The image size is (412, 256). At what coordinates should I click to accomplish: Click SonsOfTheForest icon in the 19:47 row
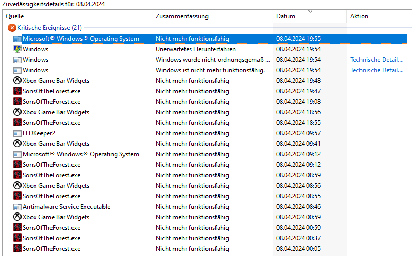coord(17,91)
